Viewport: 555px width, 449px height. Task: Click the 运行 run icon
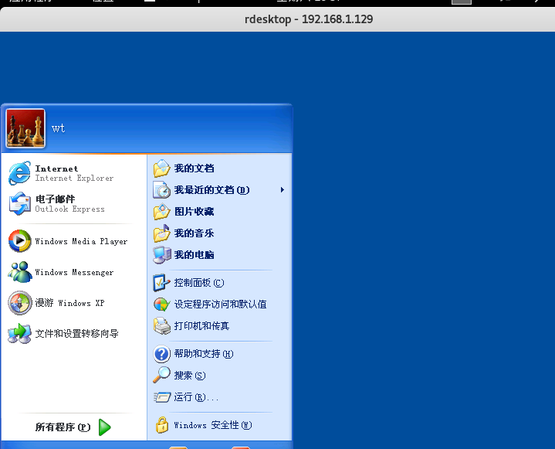tap(162, 397)
